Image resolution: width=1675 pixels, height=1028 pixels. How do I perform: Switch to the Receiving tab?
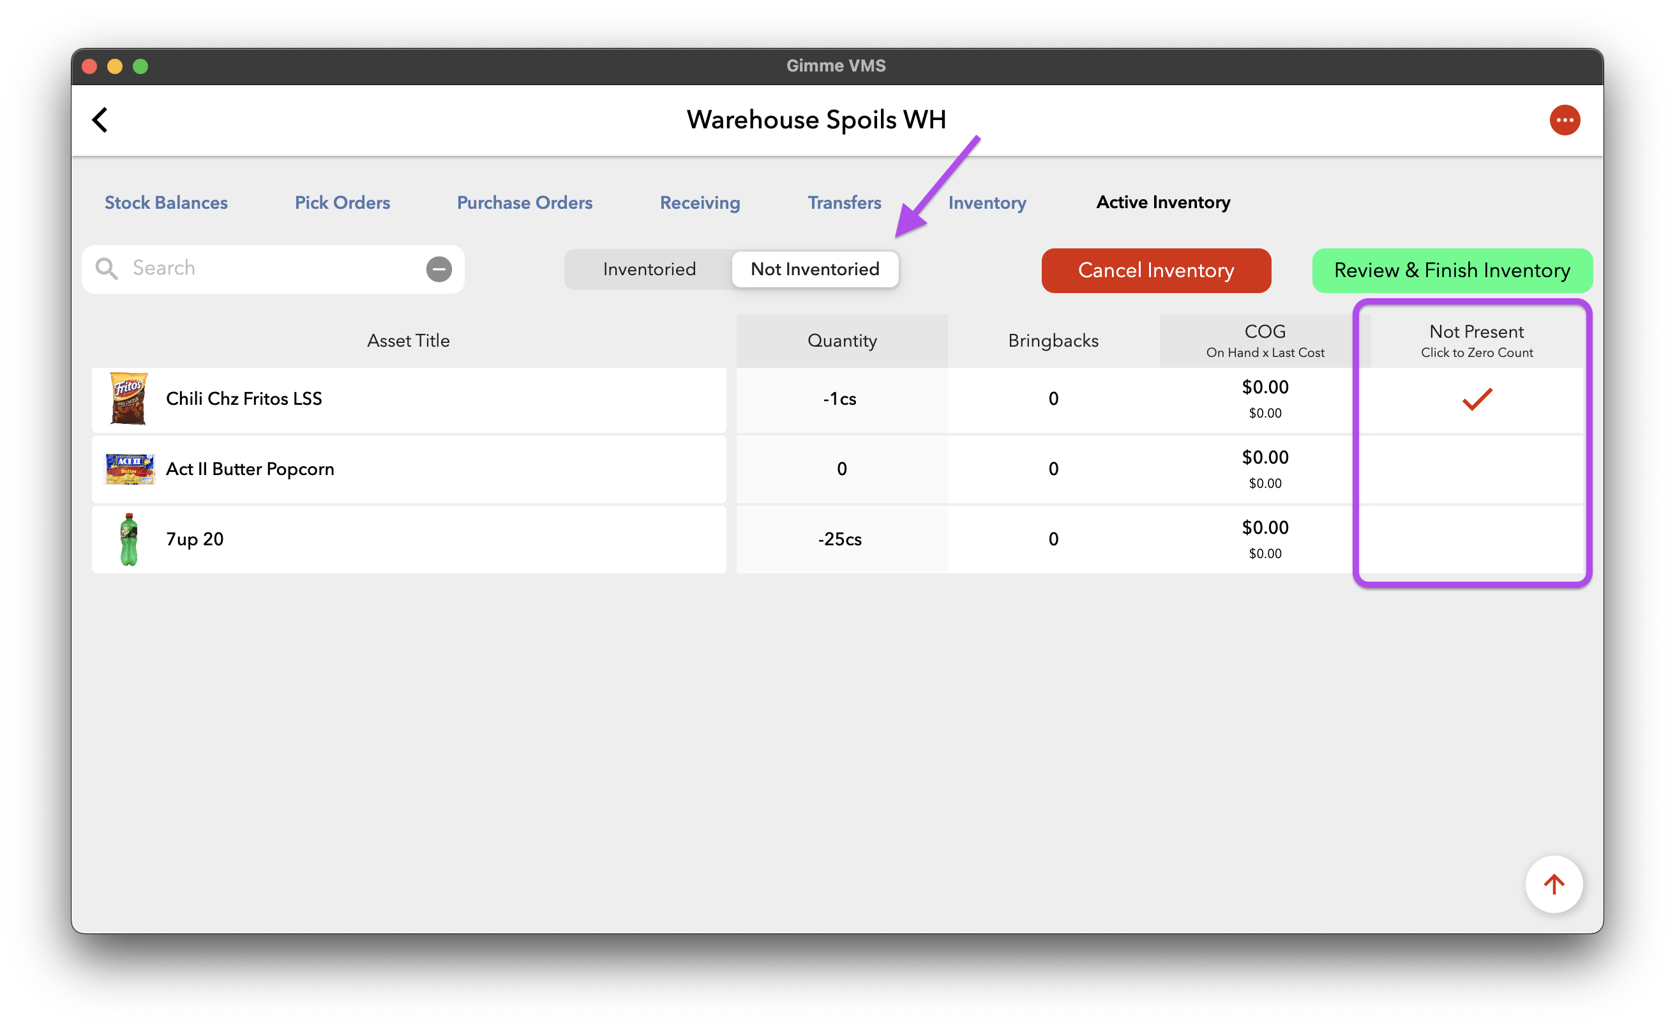coord(700,202)
